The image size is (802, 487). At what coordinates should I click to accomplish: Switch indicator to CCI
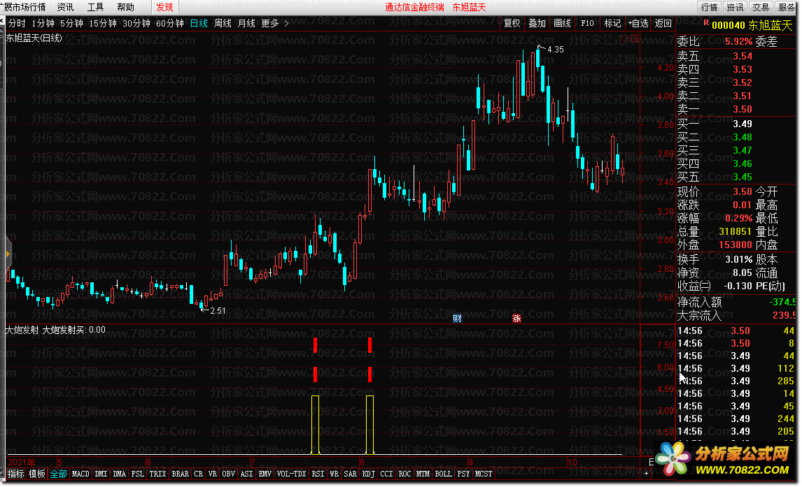(387, 474)
